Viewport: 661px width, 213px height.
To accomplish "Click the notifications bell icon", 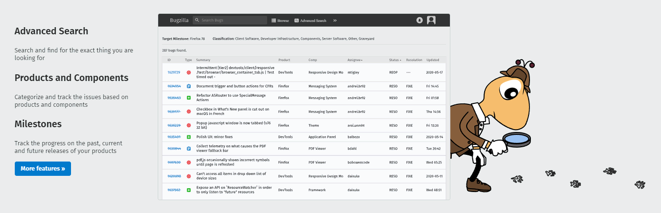I will [419, 20].
